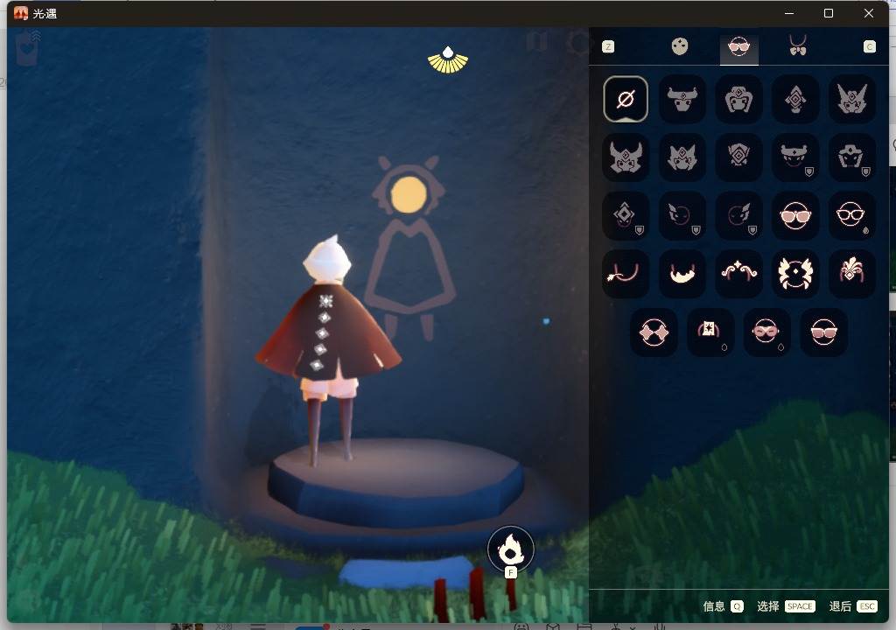Click the active sunglasses category tab

point(738,47)
